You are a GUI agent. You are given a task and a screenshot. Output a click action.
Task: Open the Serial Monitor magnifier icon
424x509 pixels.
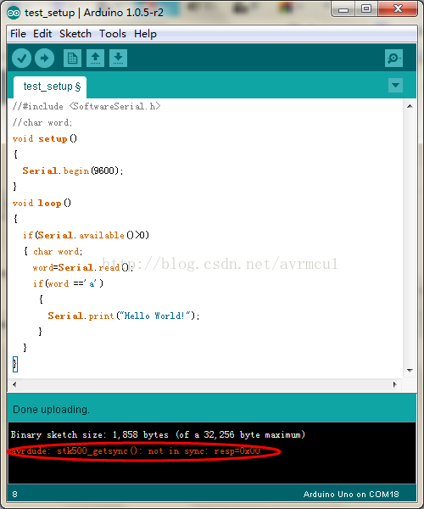[x=393, y=59]
